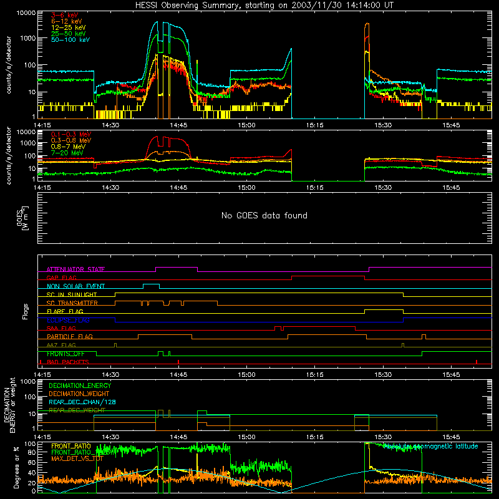The height and width of the screenshot is (499, 499).
Task: Select the BAD_PACKETS flag label
Action: pyautogui.click(x=68, y=362)
